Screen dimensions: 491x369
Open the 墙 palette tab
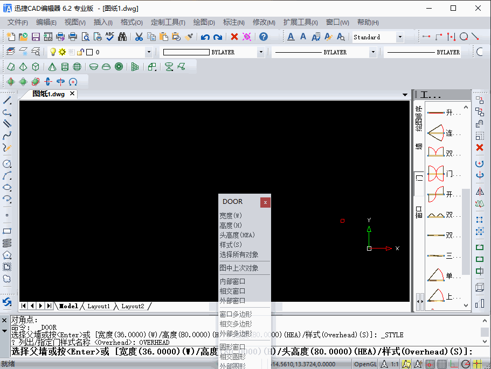click(419, 146)
